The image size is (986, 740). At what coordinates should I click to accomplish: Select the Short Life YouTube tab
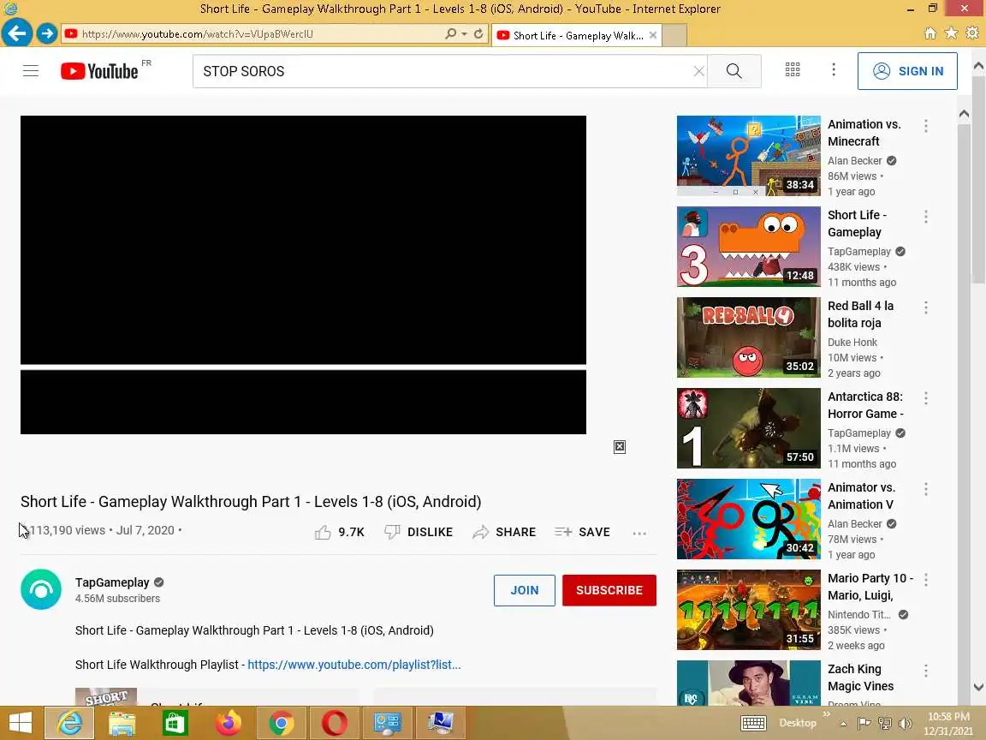click(576, 35)
